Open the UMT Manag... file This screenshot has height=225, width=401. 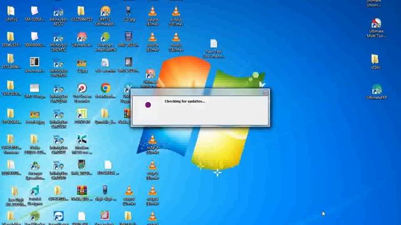click(x=35, y=91)
